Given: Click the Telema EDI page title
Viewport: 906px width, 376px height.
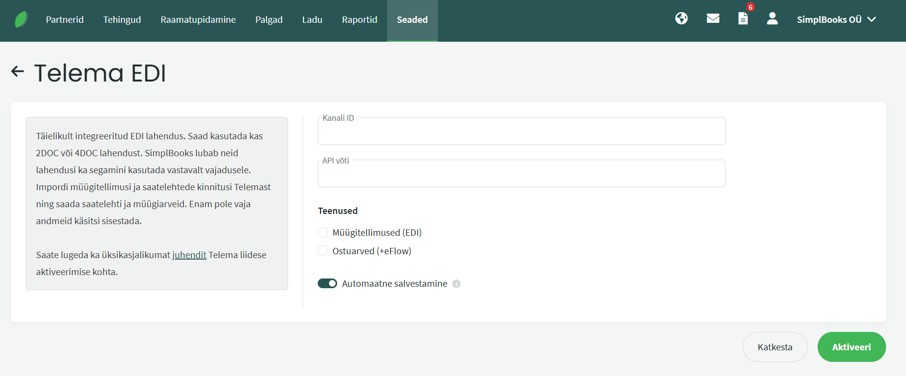Looking at the screenshot, I should click(x=100, y=73).
